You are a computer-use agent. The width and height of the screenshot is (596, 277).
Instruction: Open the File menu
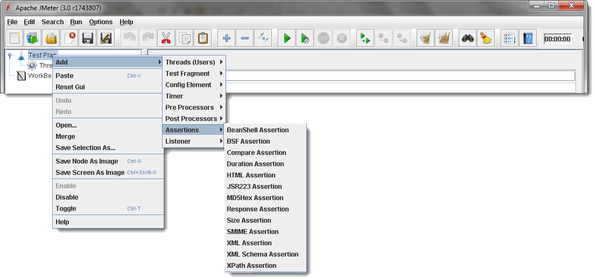tap(12, 22)
